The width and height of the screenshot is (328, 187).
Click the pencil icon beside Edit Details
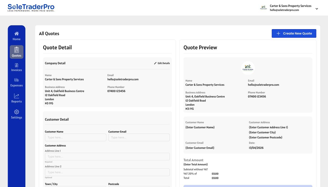click(x=155, y=63)
